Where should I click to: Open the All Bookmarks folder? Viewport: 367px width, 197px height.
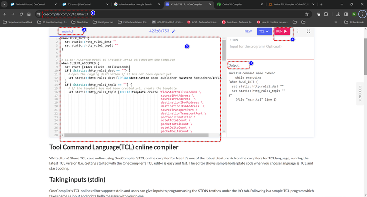[x=354, y=22]
